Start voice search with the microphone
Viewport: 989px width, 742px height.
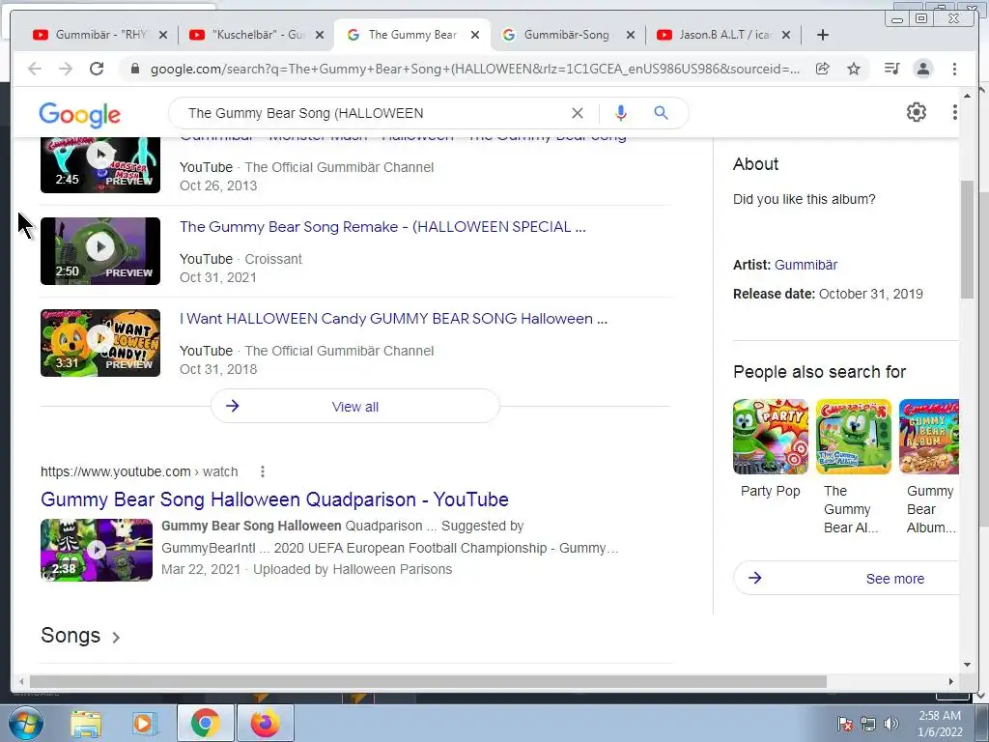tap(621, 113)
